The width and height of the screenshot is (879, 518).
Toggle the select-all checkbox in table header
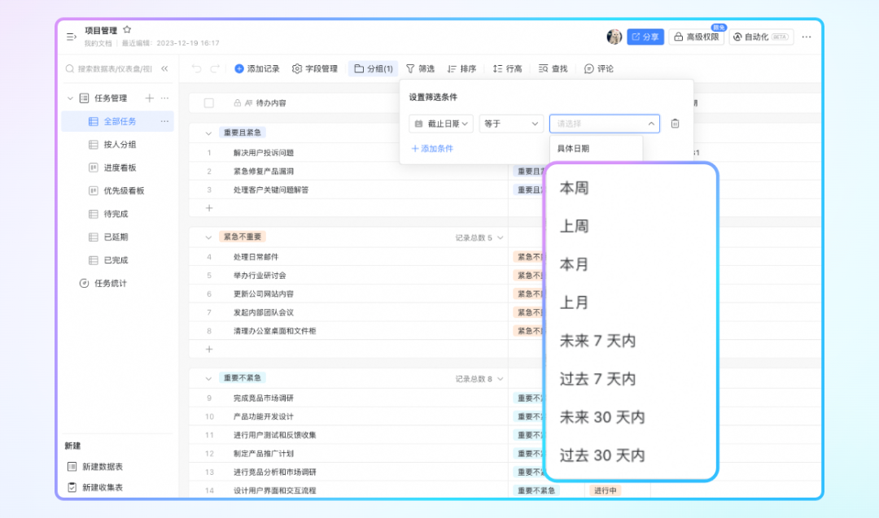tap(209, 103)
